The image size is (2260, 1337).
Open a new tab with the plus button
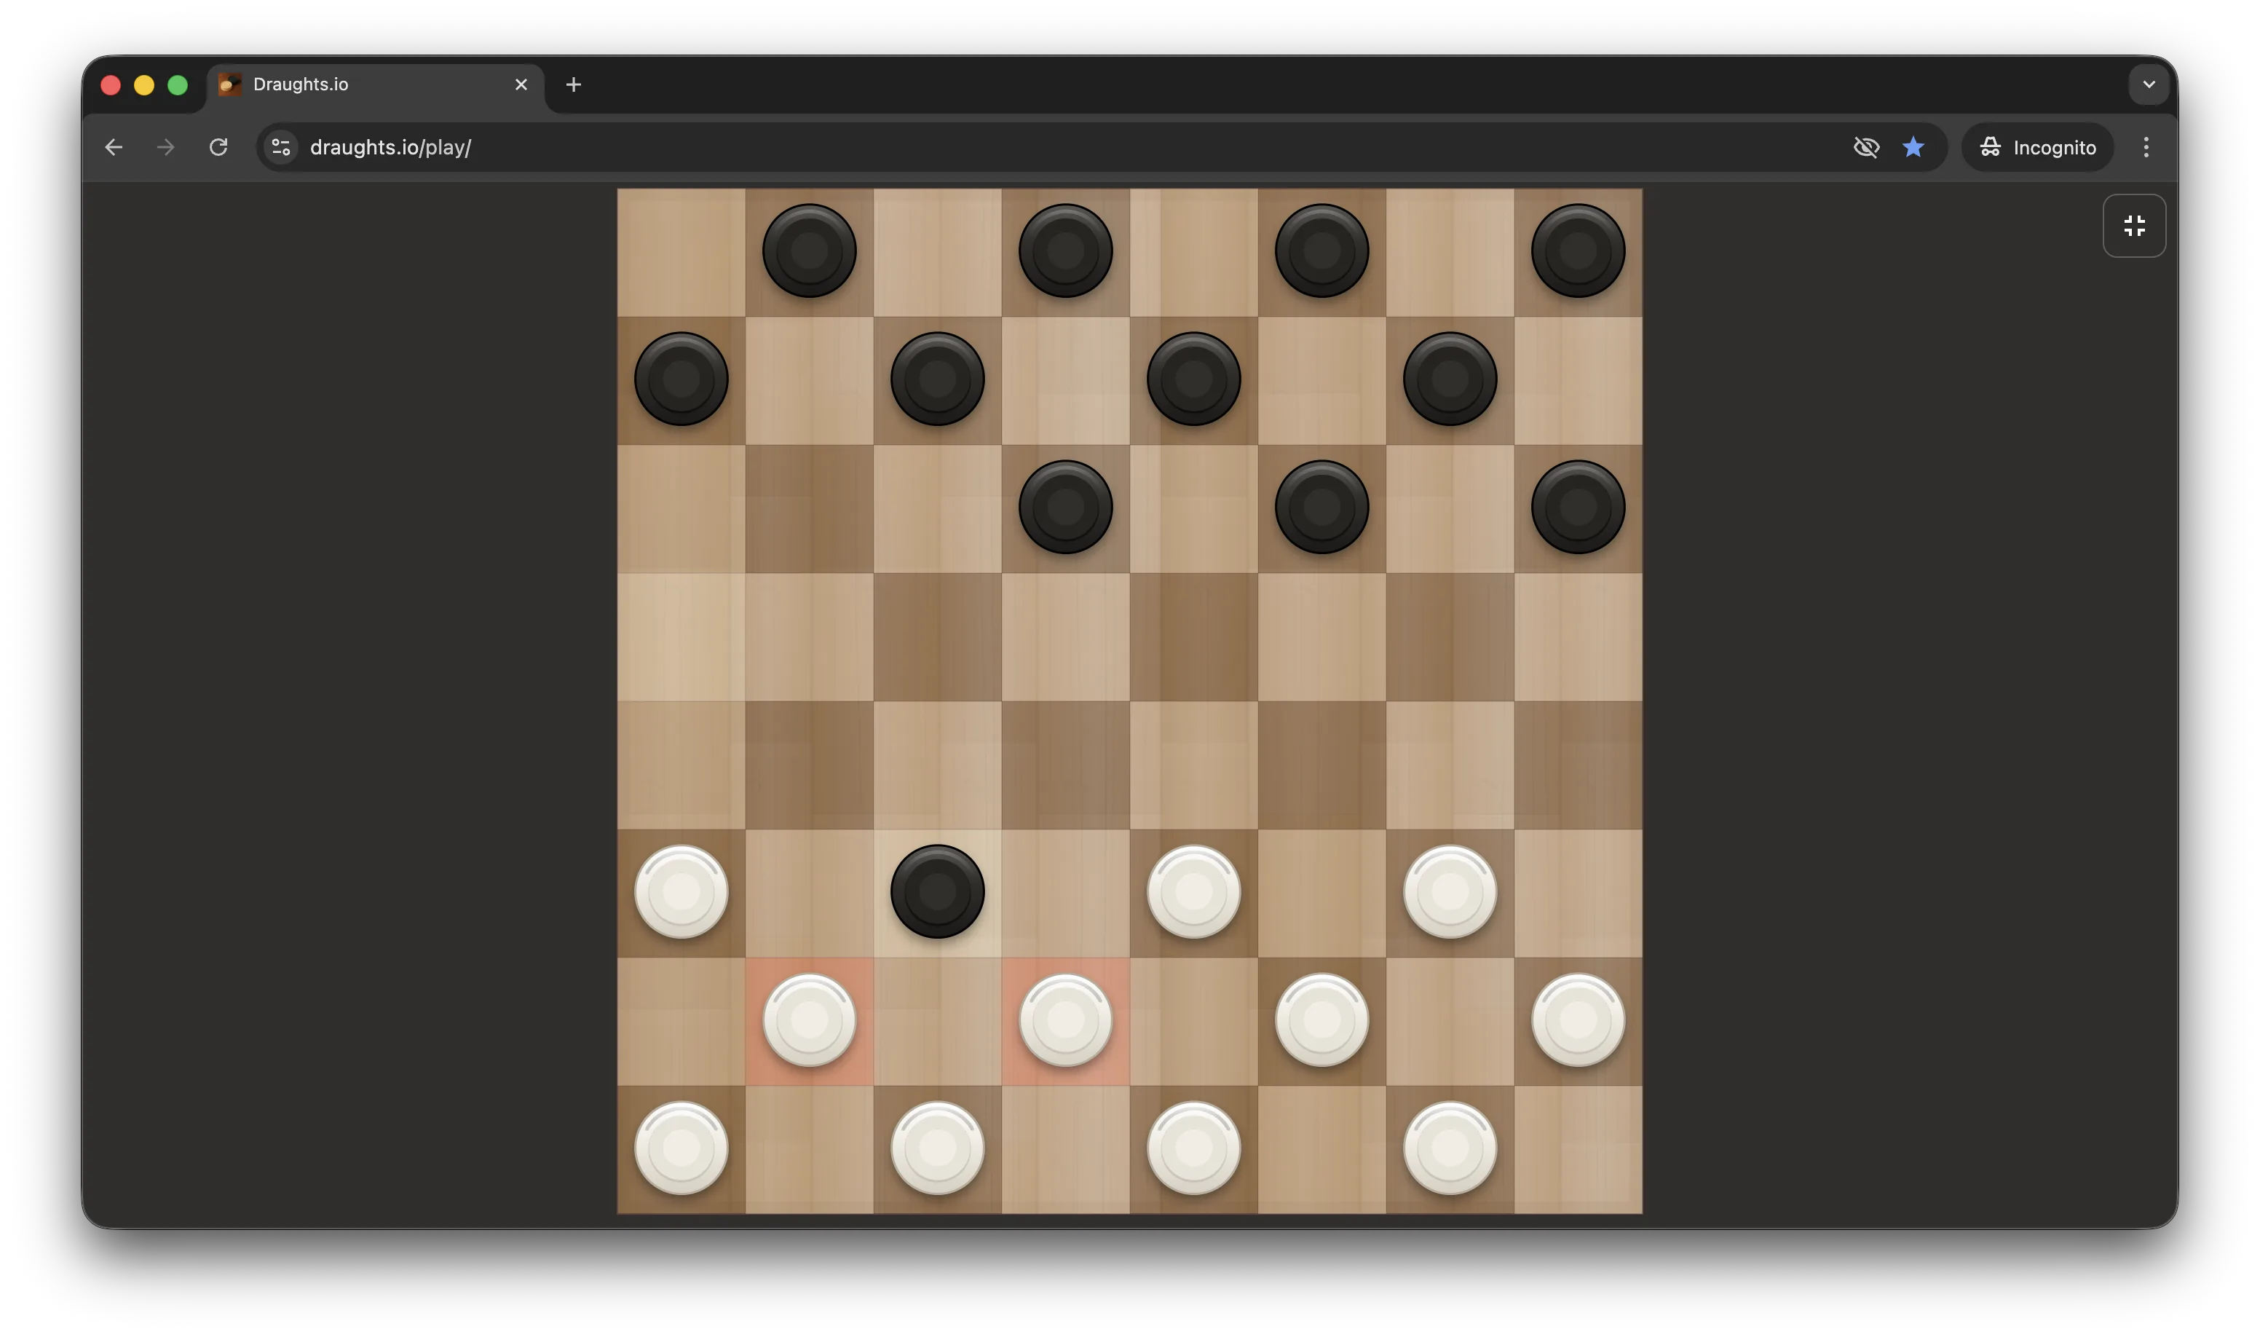coord(574,84)
